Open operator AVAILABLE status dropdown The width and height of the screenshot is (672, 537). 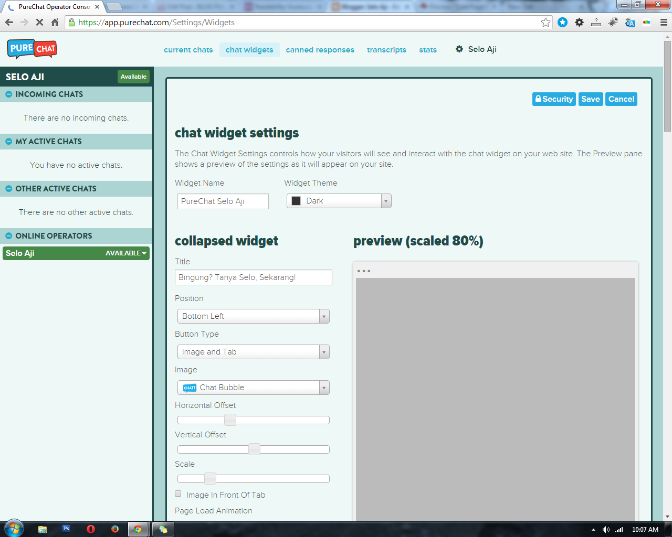pyautogui.click(x=126, y=253)
